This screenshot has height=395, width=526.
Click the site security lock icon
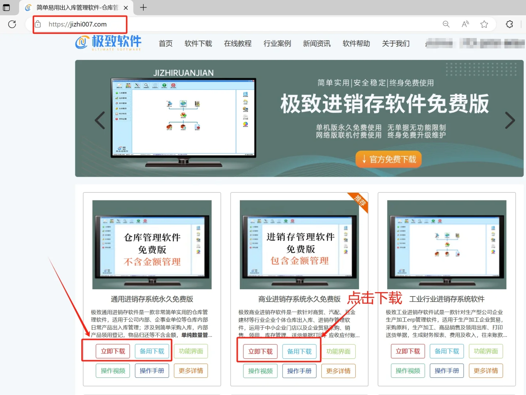(38, 24)
